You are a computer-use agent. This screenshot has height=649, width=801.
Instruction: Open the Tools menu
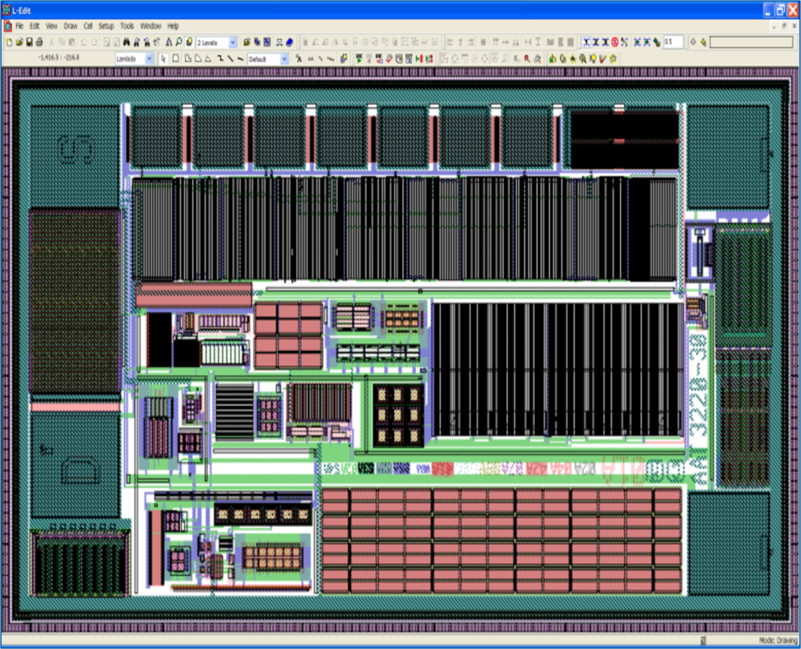(127, 26)
